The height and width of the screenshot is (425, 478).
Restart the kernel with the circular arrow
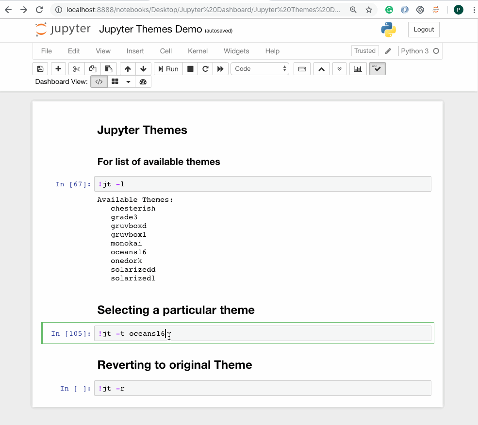[x=205, y=69]
